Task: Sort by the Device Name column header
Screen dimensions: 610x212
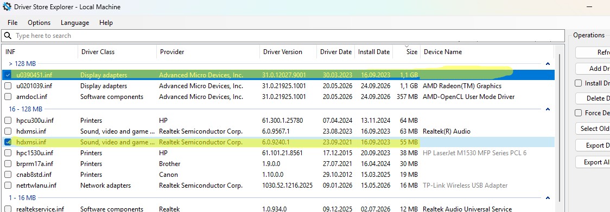Action: click(x=487, y=51)
